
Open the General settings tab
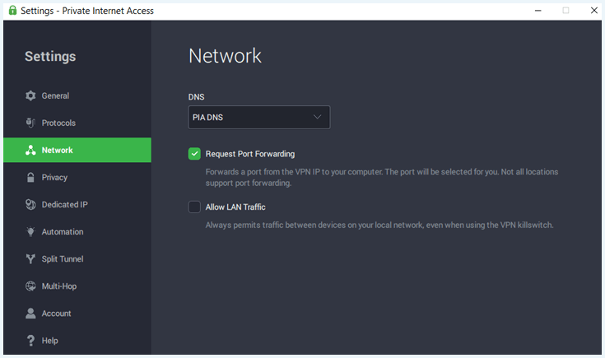click(x=77, y=95)
